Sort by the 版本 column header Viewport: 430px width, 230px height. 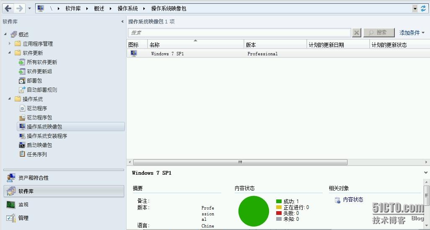pyautogui.click(x=275, y=45)
